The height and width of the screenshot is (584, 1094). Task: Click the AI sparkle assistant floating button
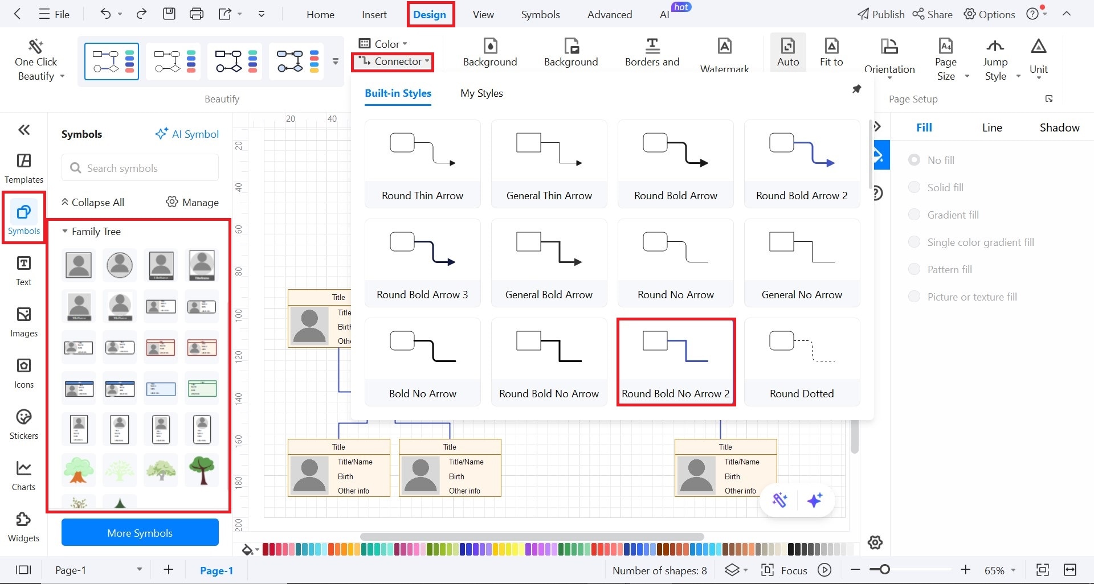click(x=815, y=500)
